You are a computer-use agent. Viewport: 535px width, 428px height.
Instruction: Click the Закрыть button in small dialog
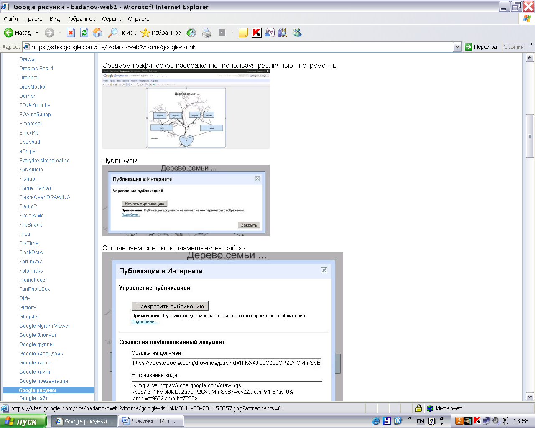[x=249, y=225]
